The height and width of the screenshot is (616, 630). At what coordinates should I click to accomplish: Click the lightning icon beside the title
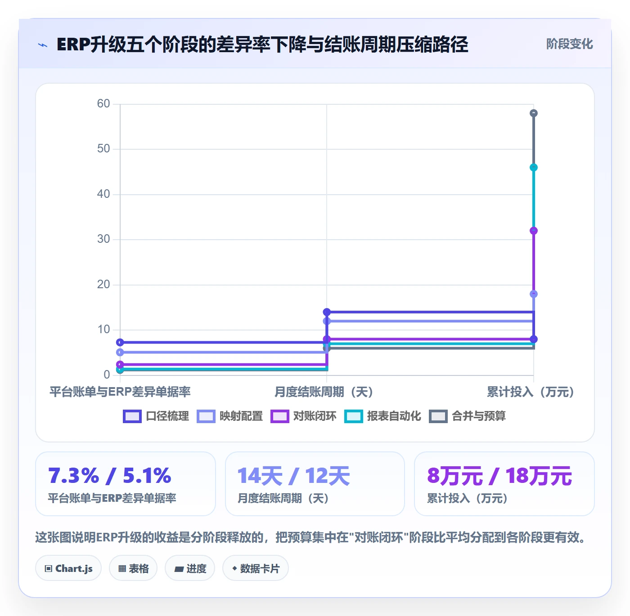click(x=43, y=45)
